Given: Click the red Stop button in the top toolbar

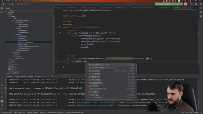Looking at the screenshot, I should (x=185, y=4).
